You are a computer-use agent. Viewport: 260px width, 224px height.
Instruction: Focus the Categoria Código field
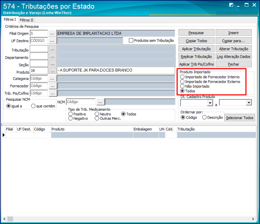39,78
